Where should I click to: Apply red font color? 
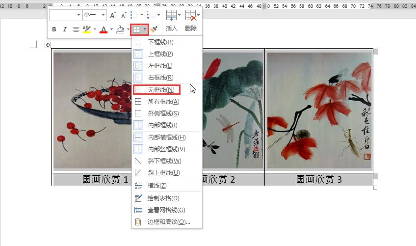(104, 29)
